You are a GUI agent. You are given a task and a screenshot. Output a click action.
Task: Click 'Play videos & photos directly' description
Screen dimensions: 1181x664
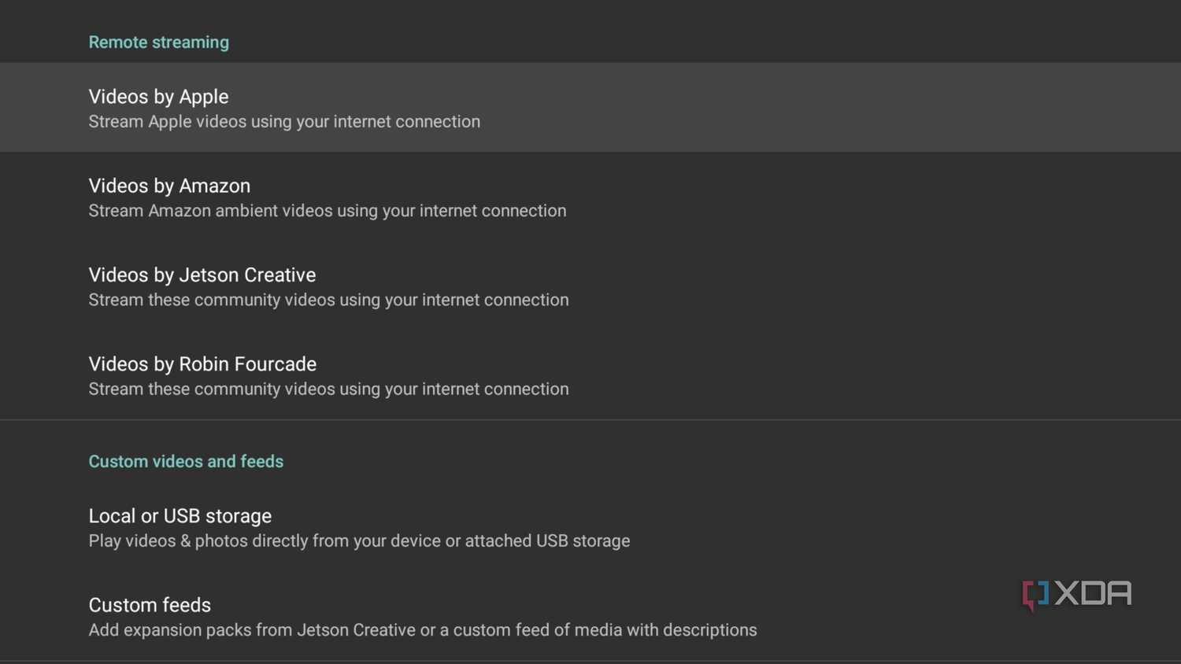click(x=359, y=541)
